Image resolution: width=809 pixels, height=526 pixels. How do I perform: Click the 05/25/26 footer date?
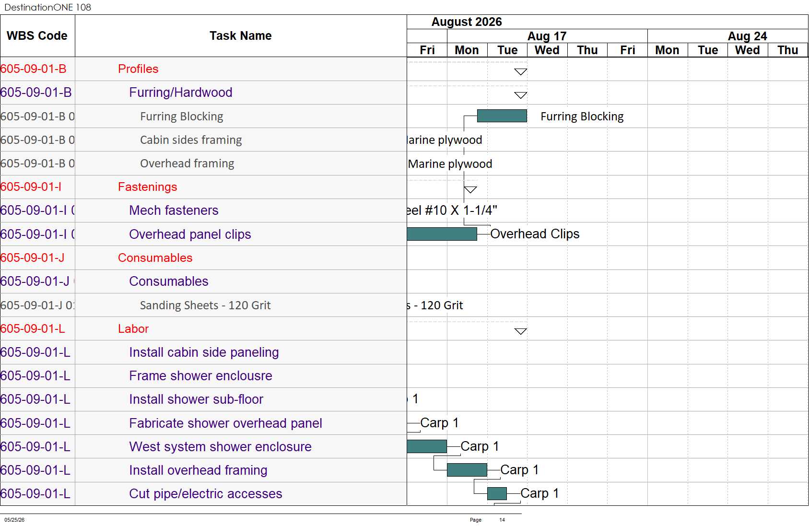point(14,520)
